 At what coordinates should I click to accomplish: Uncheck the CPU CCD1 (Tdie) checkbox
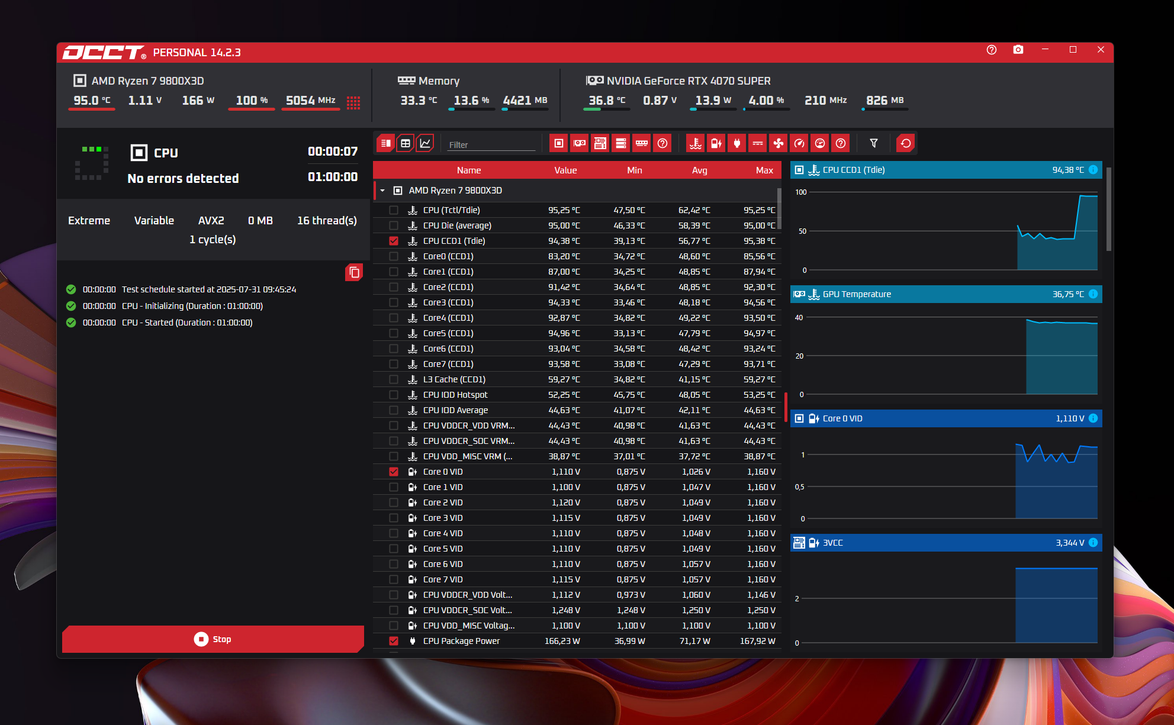[394, 241]
